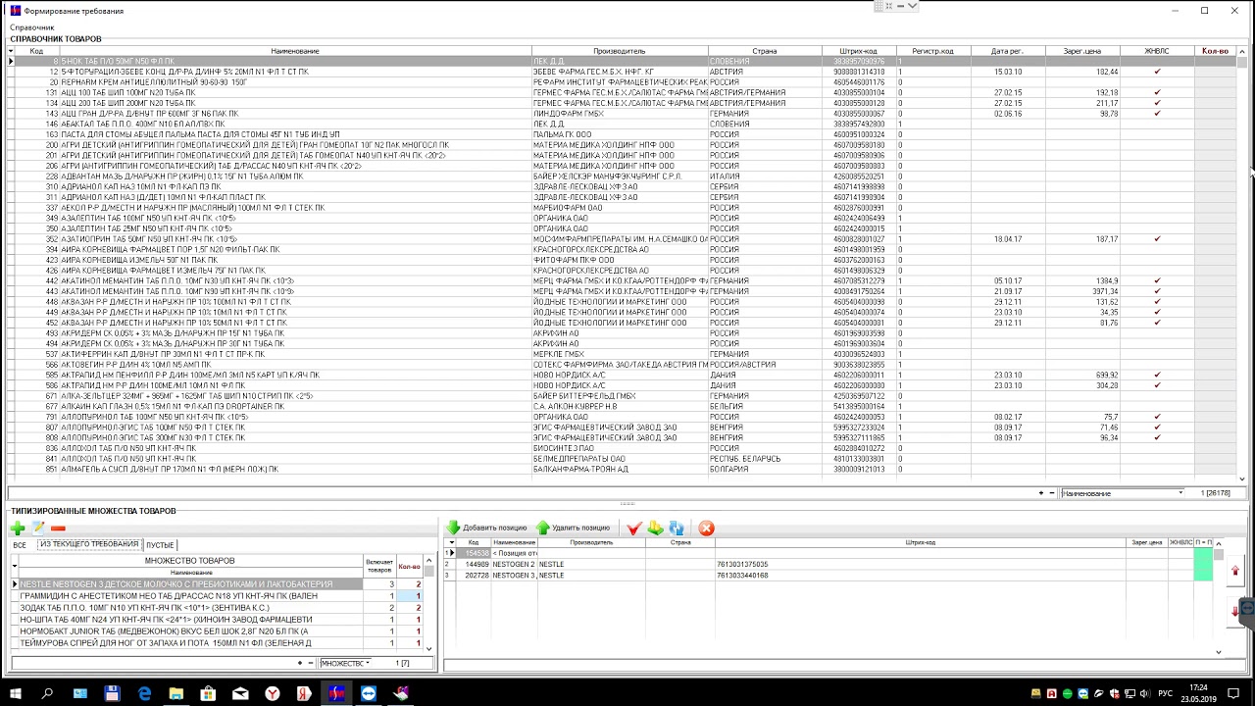
Task: Toggle ЖНВЛС checkmark for АЛЛОПУРИНОЛ ТАБ 100МГ N50 row
Action: (x=1157, y=417)
